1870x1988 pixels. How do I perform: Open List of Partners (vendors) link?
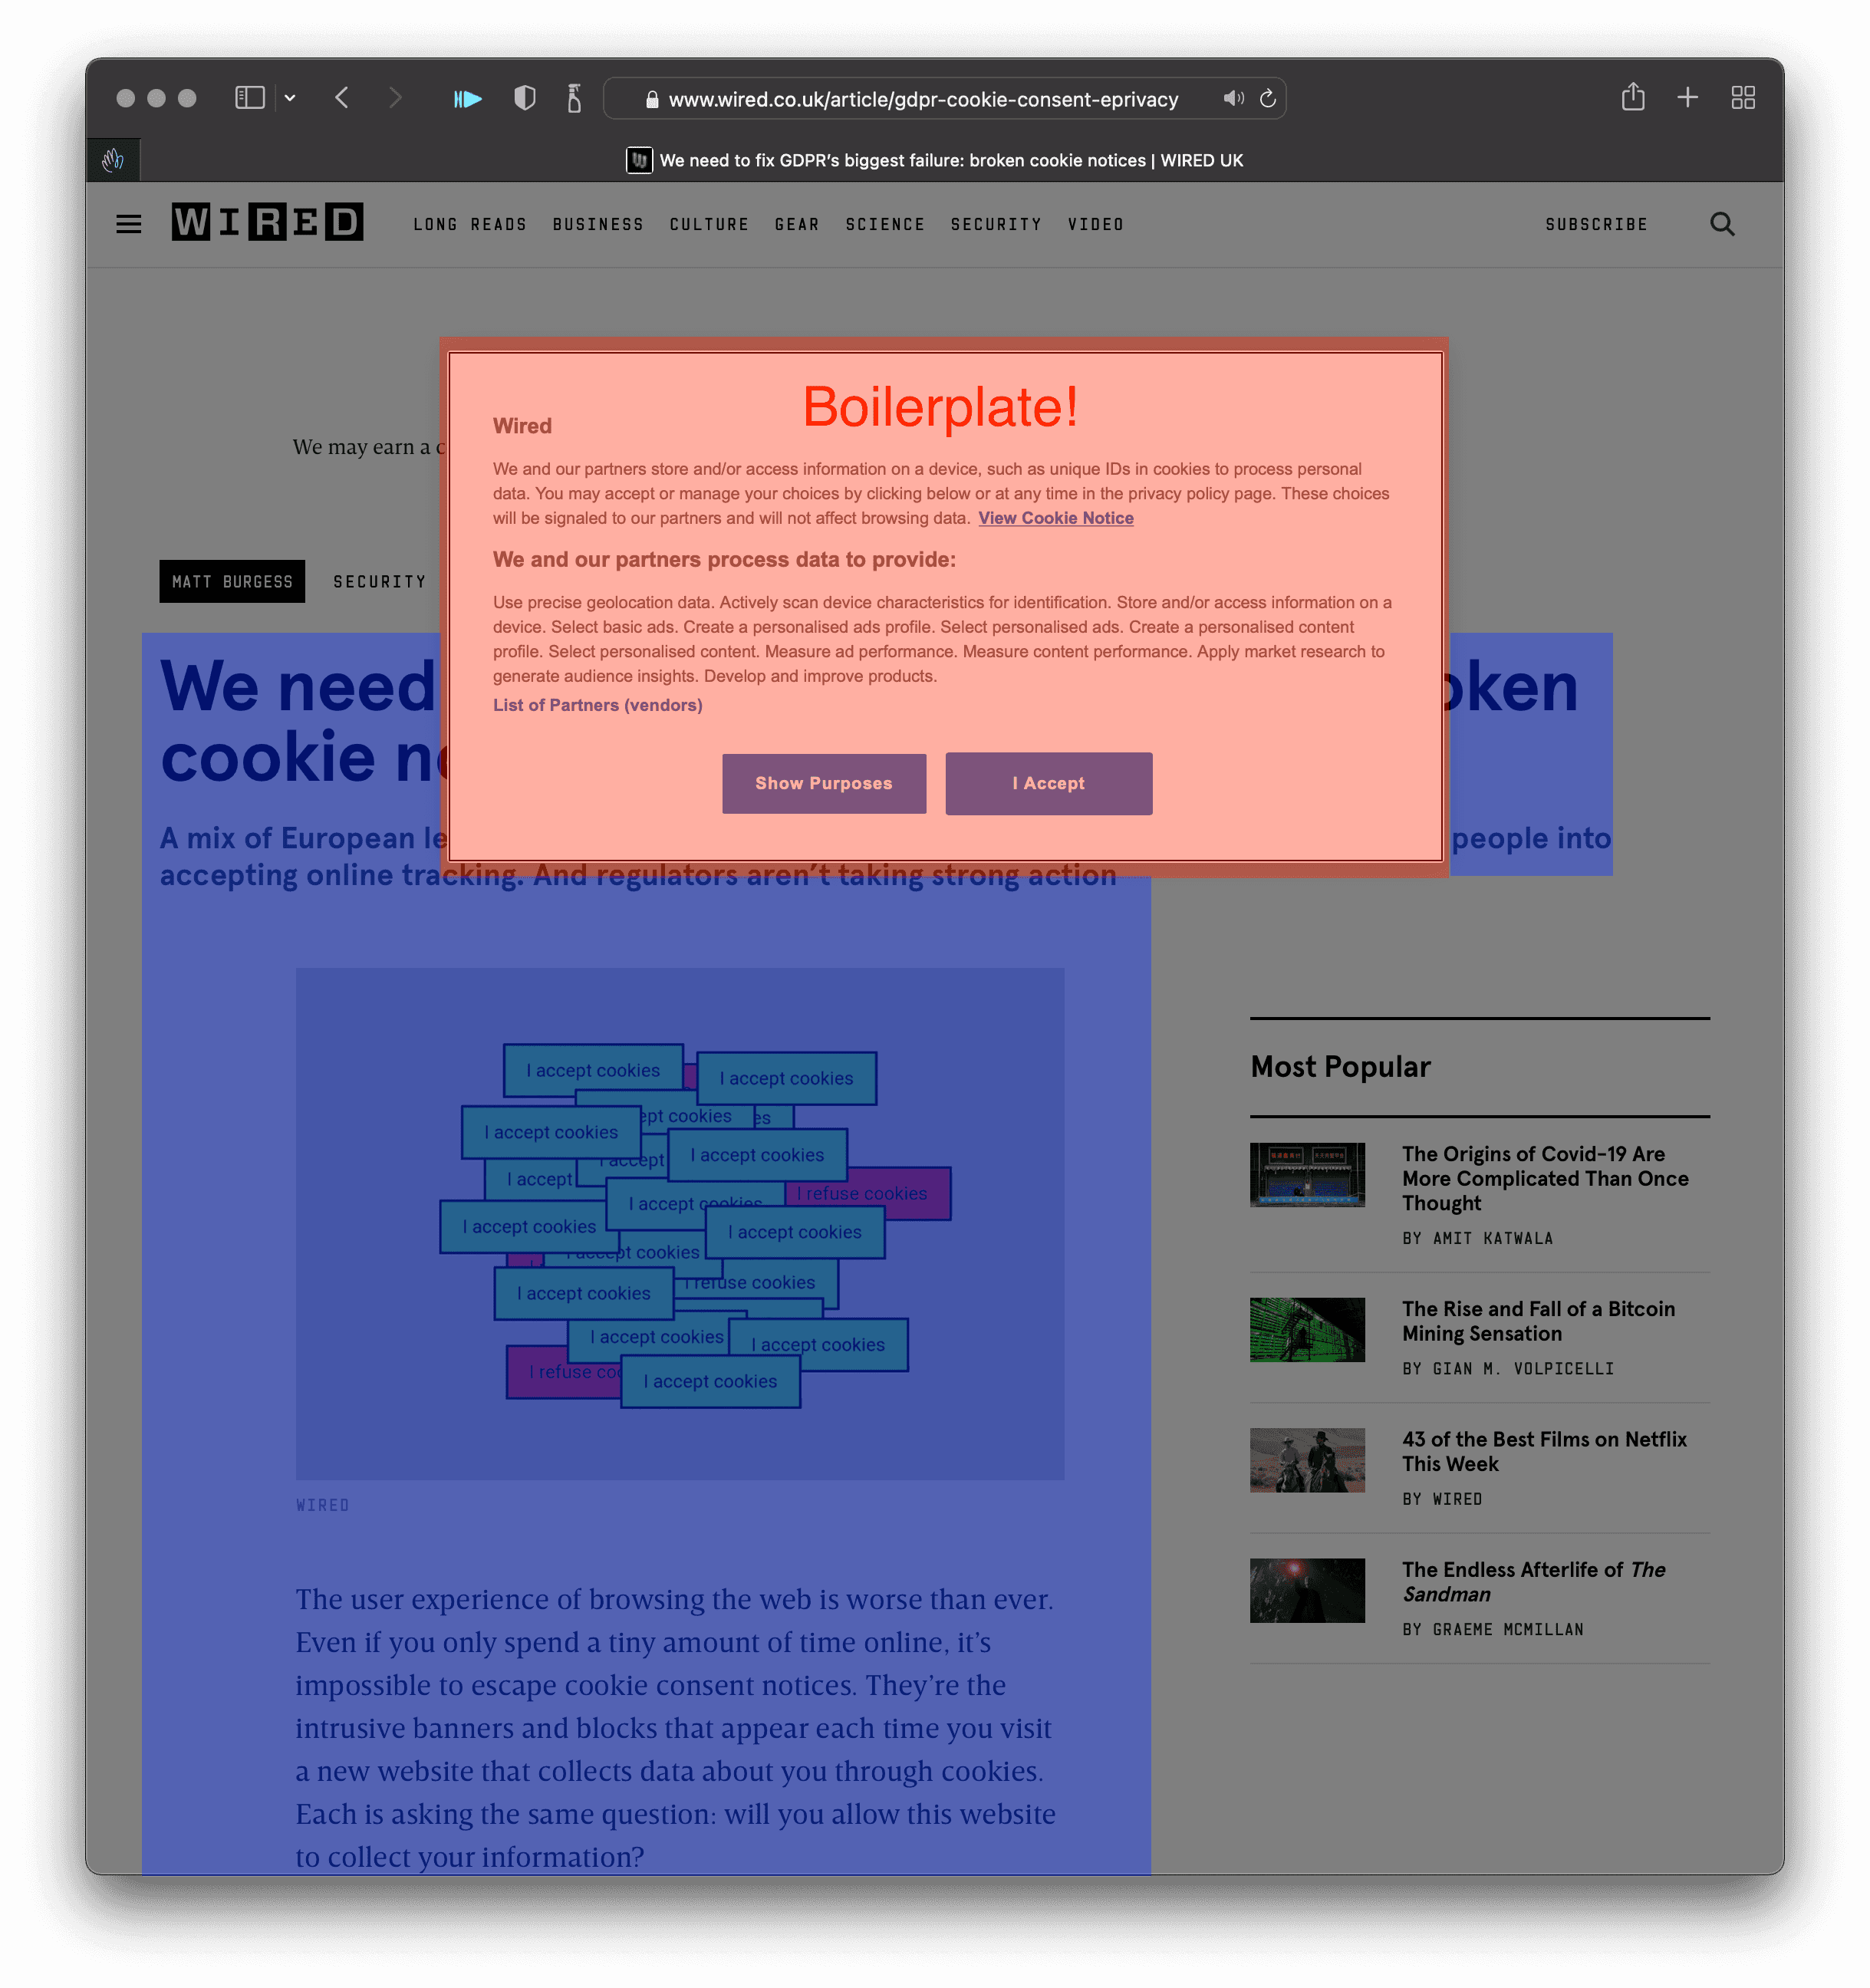tap(597, 705)
